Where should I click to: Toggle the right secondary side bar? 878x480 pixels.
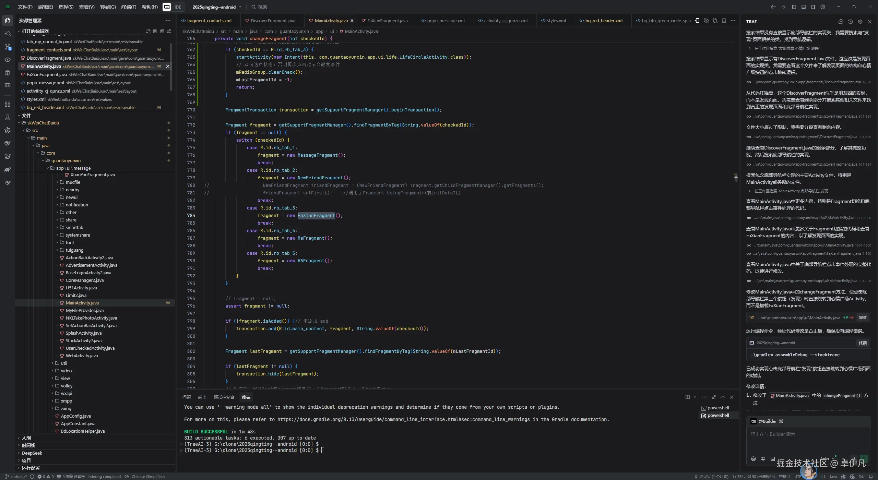[x=813, y=7]
